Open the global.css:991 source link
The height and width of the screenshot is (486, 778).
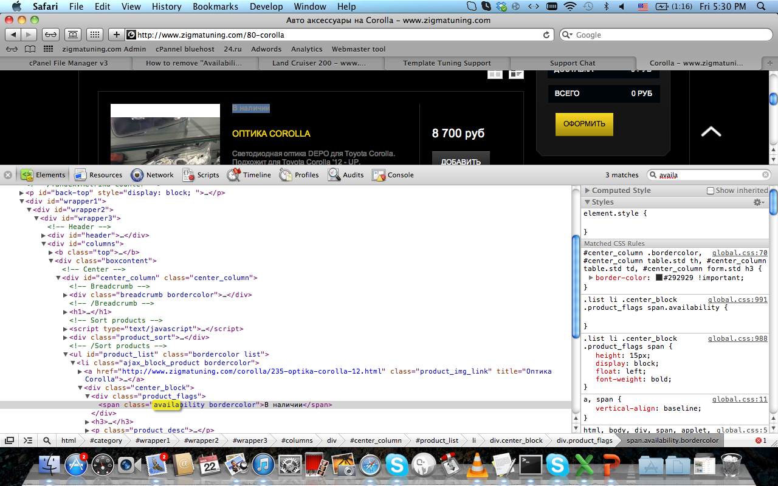click(737, 299)
